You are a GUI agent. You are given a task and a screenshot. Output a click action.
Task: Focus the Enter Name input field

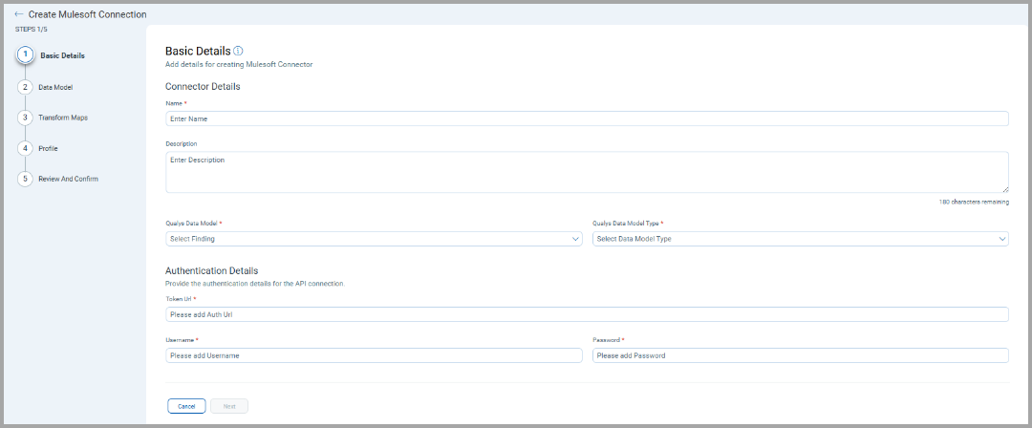pos(587,118)
